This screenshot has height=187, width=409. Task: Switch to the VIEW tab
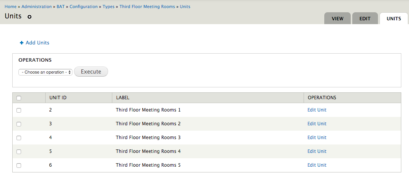tap(338, 18)
